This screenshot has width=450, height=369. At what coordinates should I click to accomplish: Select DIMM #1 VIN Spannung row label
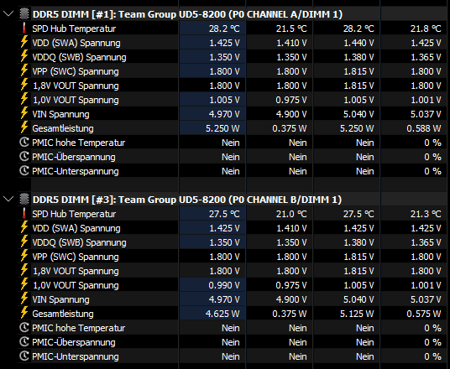point(60,114)
